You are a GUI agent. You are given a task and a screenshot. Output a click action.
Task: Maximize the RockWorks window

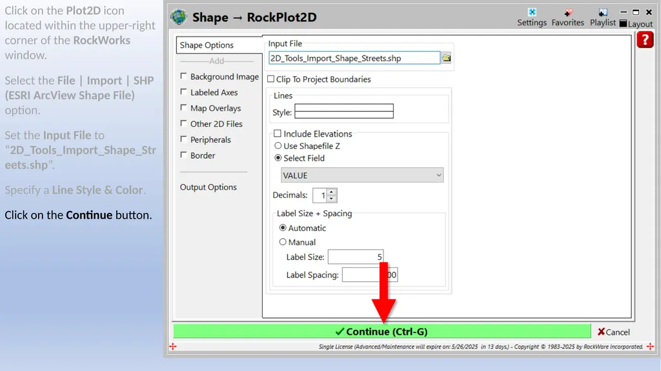[x=636, y=12]
